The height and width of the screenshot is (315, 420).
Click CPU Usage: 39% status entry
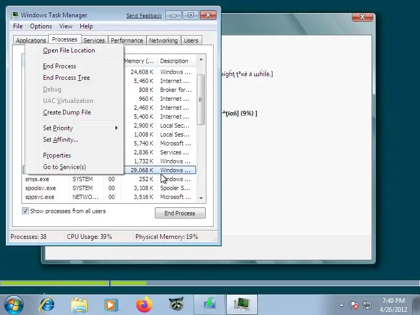pos(89,237)
